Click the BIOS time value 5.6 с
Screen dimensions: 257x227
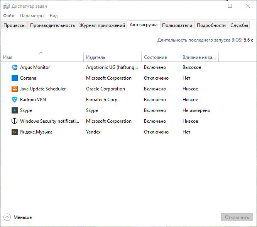tap(249, 40)
